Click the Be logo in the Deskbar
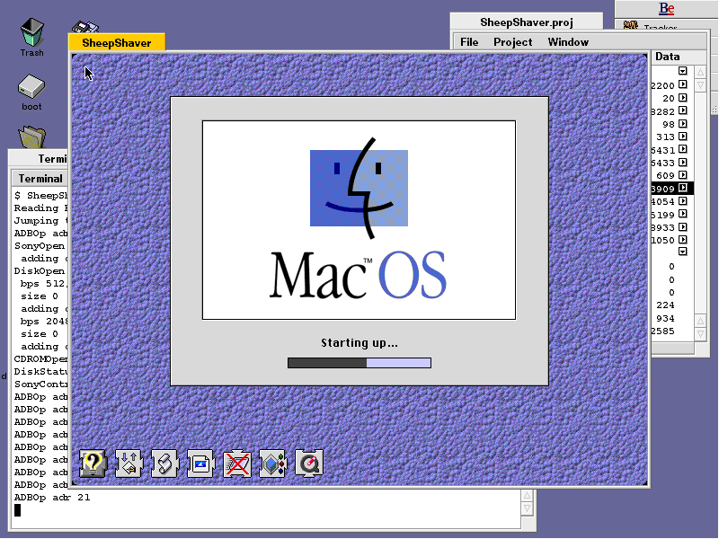Viewport: 719px width, 539px height. tap(666, 9)
